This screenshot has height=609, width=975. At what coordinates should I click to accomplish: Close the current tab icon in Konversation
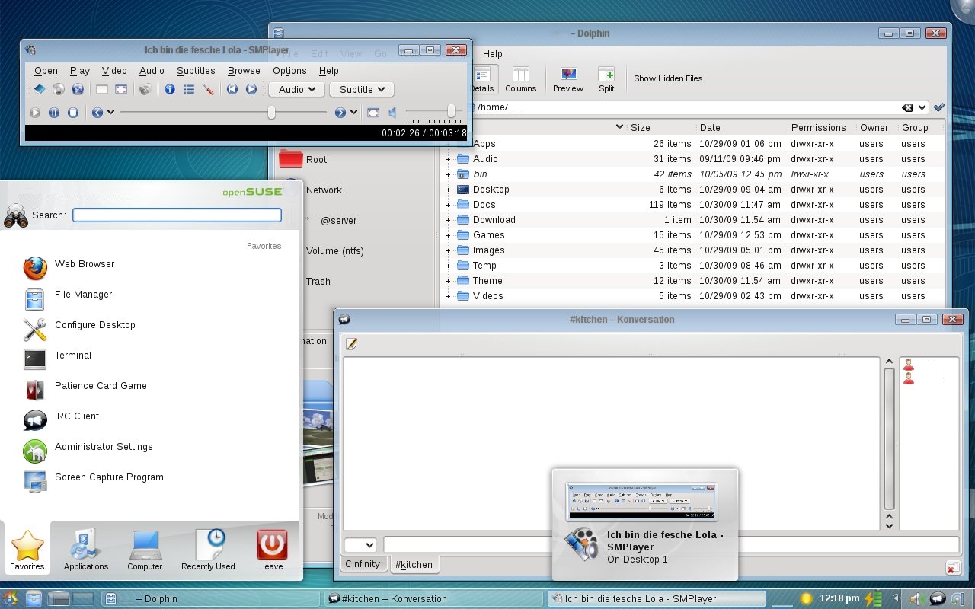click(952, 568)
